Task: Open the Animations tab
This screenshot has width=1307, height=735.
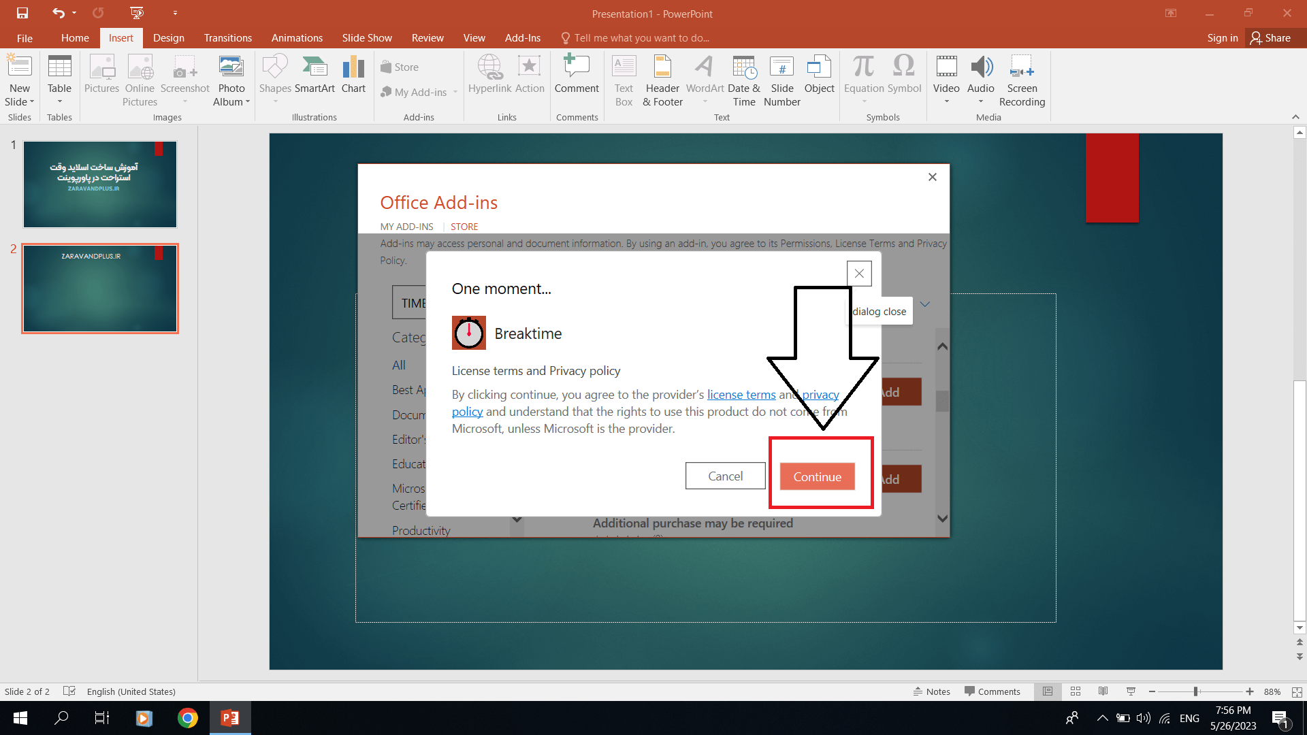Action: pyautogui.click(x=297, y=38)
